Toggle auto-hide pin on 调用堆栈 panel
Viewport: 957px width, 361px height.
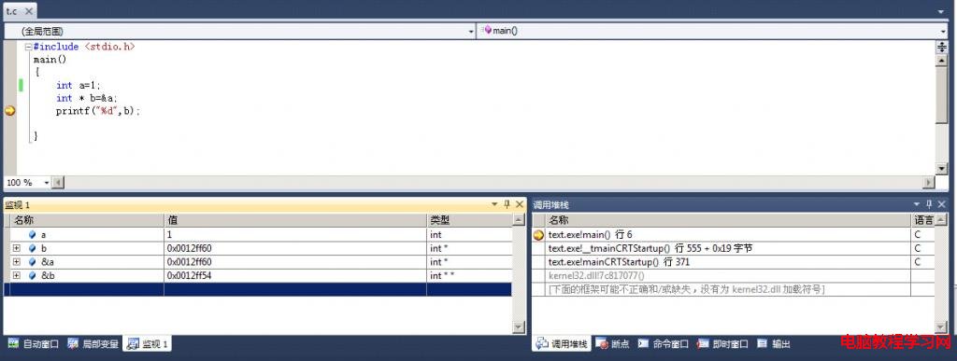pyautogui.click(x=928, y=204)
